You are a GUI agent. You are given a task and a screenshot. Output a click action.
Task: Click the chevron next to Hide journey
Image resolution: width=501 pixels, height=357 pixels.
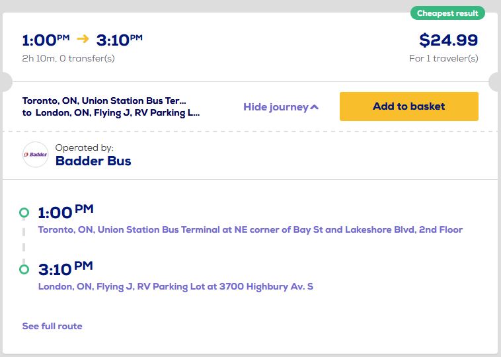pyautogui.click(x=315, y=107)
